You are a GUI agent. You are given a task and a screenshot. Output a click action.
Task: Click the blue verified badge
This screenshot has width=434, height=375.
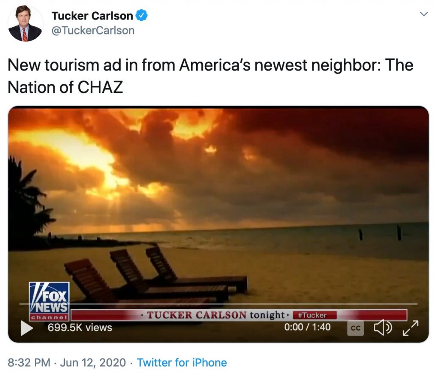tap(142, 15)
